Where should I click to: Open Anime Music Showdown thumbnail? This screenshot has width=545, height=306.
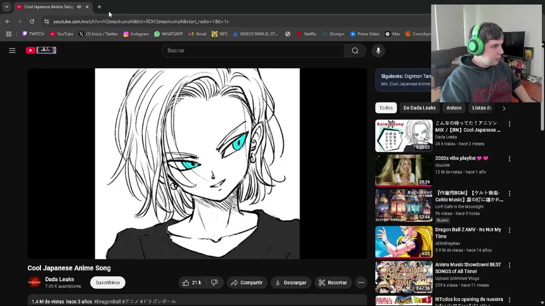click(x=404, y=277)
